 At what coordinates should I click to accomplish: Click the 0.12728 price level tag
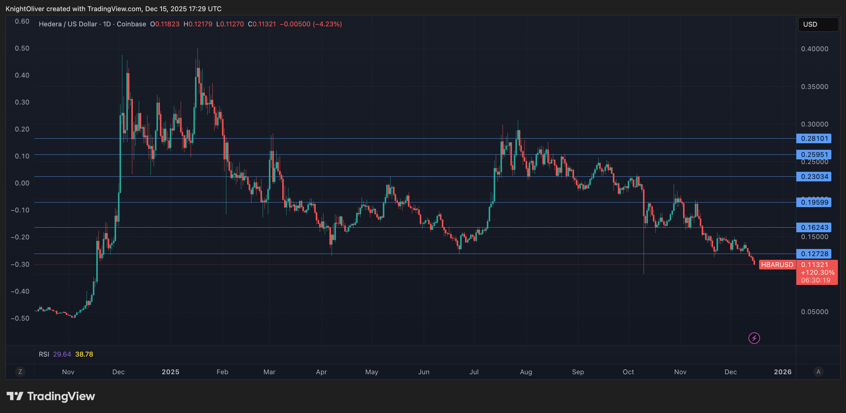(x=813, y=254)
